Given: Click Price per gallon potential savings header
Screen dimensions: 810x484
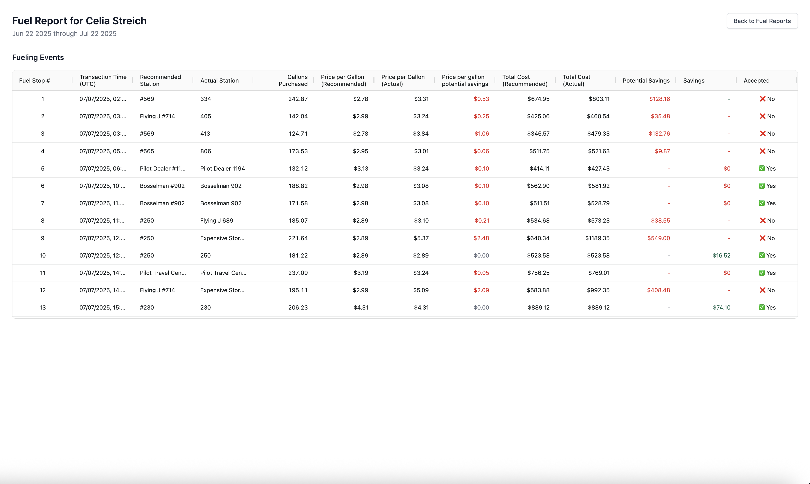Looking at the screenshot, I should click(465, 80).
